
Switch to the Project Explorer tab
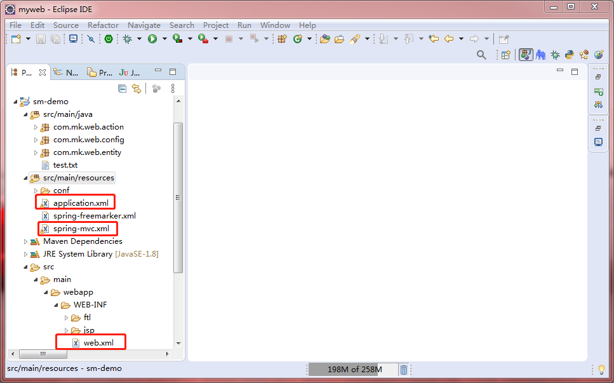[100, 72]
